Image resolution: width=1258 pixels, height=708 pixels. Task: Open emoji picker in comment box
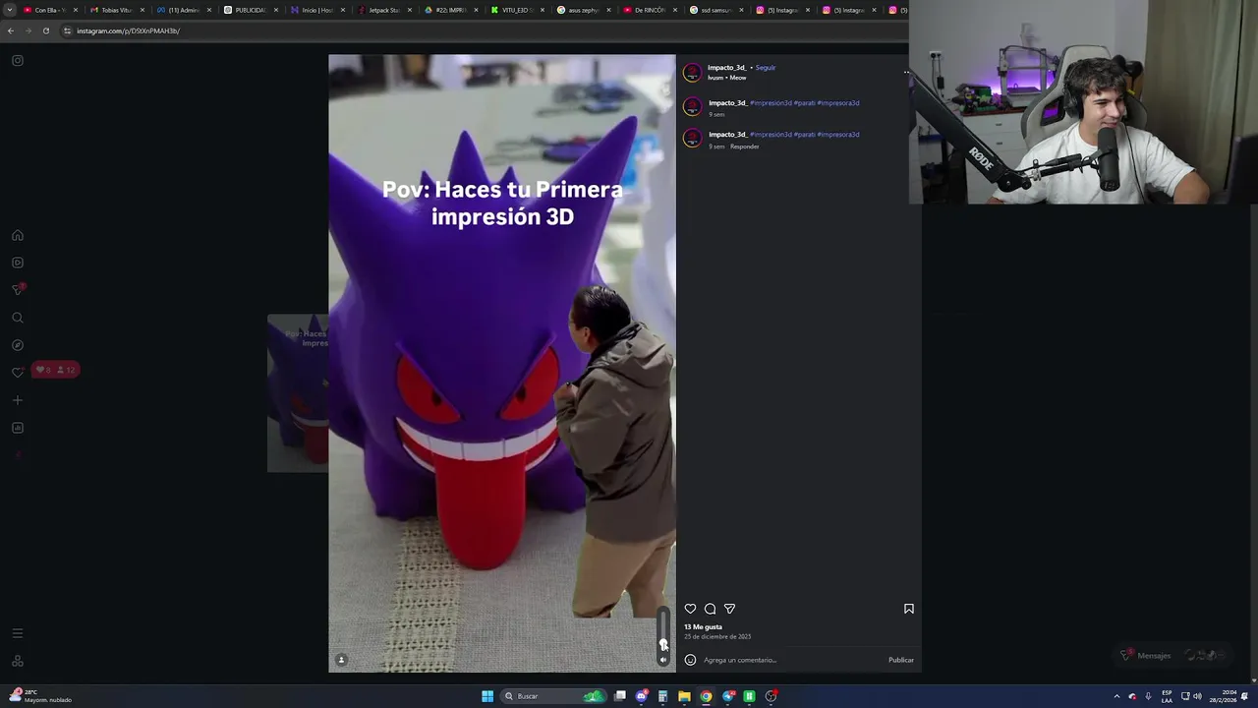[x=690, y=660]
